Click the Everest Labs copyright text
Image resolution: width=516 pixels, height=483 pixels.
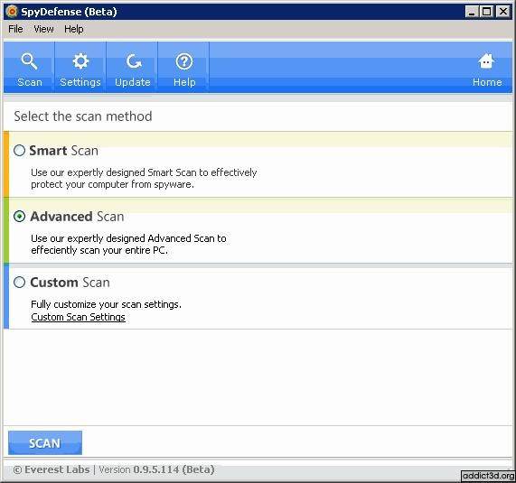tap(52, 469)
